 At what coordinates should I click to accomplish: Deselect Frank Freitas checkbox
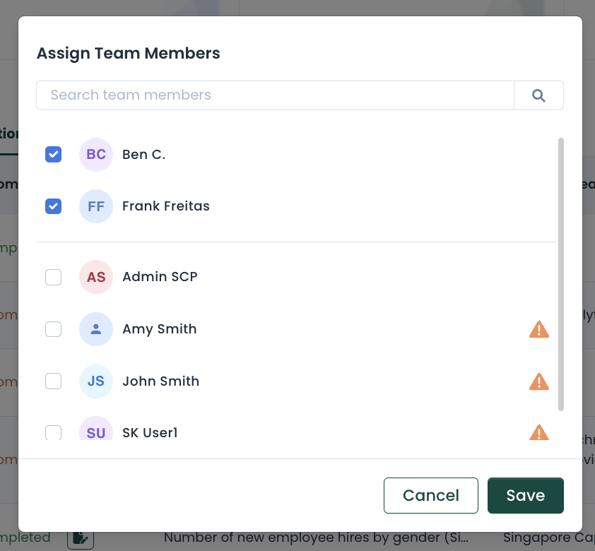53,206
